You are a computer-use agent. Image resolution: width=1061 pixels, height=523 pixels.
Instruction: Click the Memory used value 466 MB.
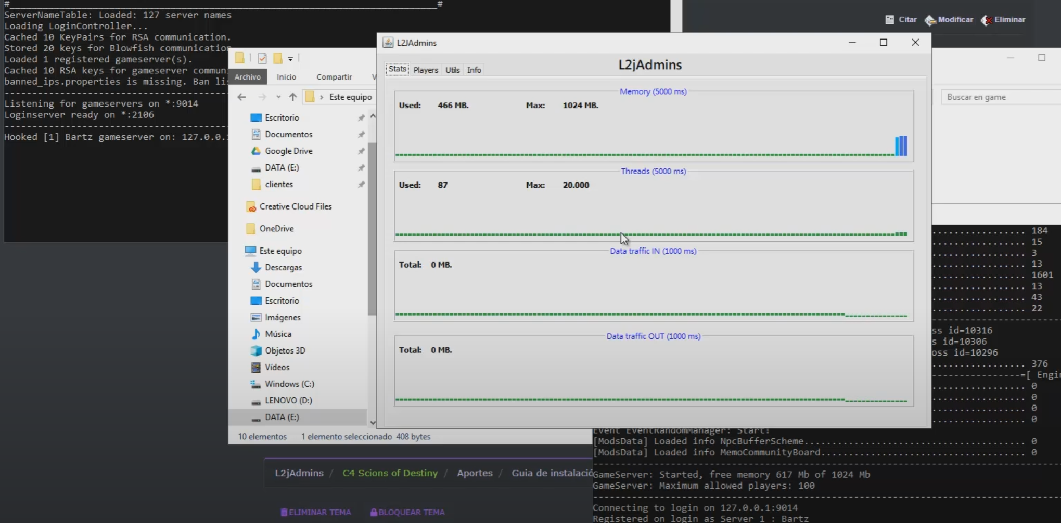tap(453, 105)
